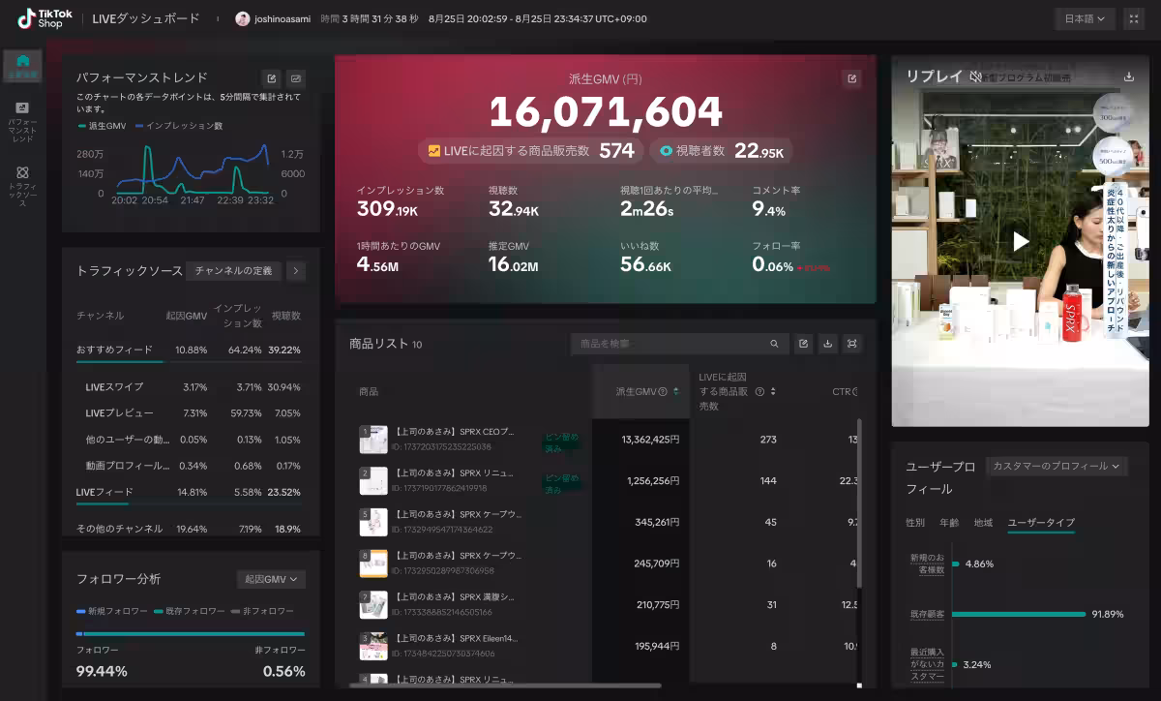Click the joshinoasami username
This screenshot has height=701, width=1161.
point(281,18)
